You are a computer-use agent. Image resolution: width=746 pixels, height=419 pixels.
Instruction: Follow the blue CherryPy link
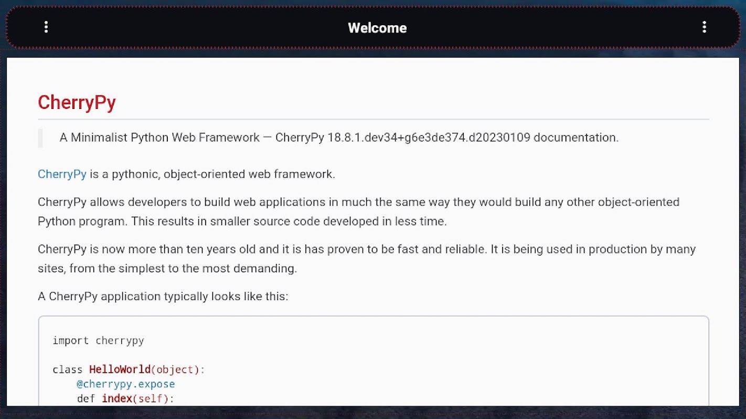point(62,174)
